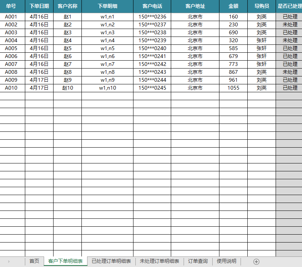302x267 pixels.
Task: Click order number cell A005
Action: coord(12,49)
